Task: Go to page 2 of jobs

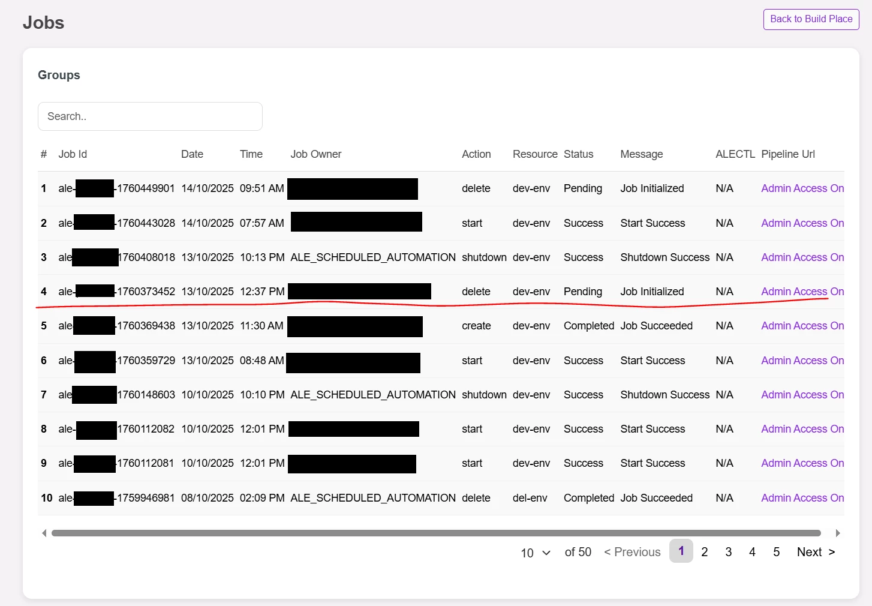Action: [x=705, y=552]
